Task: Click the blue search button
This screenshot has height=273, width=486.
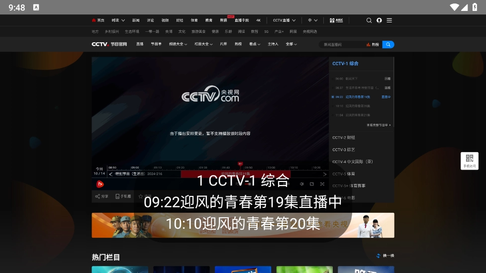Action: tap(388, 44)
